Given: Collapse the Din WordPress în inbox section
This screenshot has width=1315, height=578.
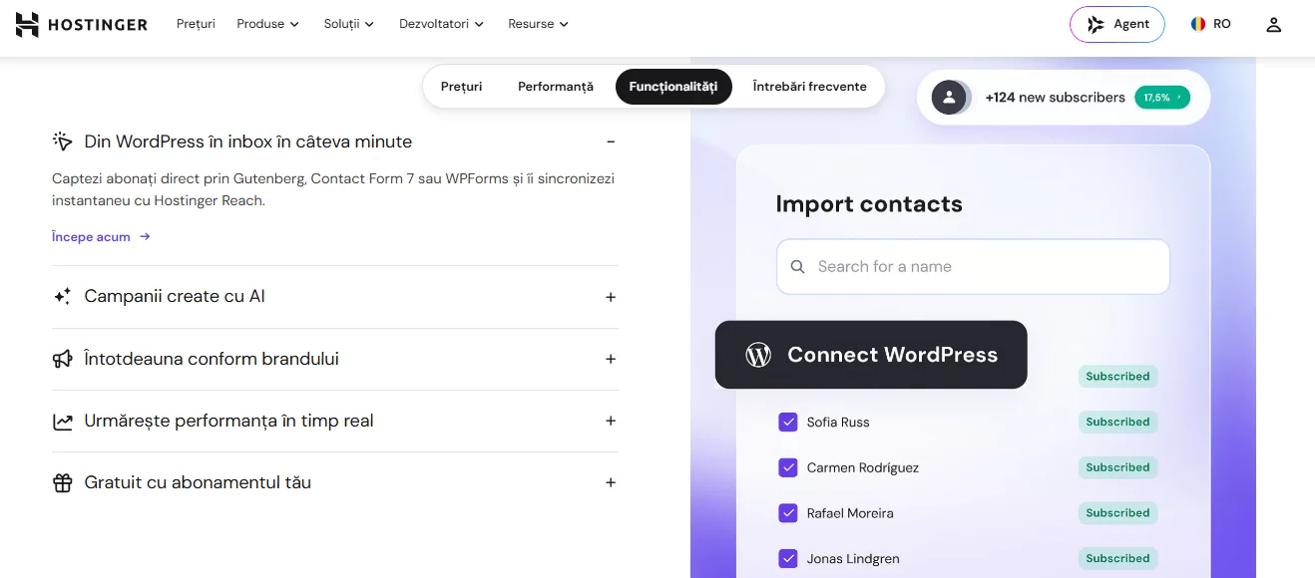Looking at the screenshot, I should pos(611,142).
